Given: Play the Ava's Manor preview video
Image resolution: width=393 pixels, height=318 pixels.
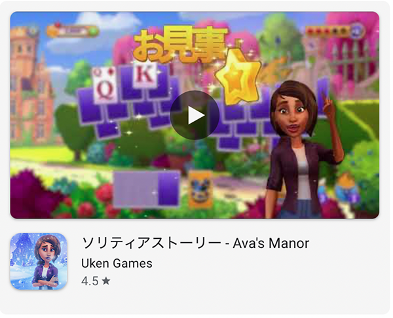Looking at the screenshot, I should pos(195,115).
